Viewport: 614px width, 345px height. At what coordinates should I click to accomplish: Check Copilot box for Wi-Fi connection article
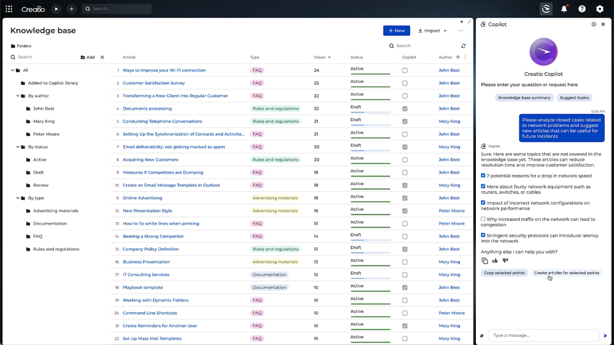(x=405, y=71)
